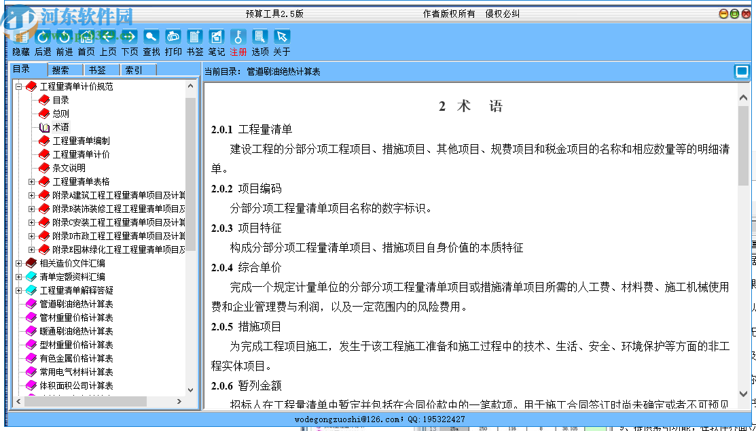The width and height of the screenshot is (756, 431).
Task: Click the 打印 print icon
Action: 173,36
